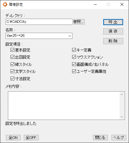Click the 削除 delete button

click(x=113, y=41)
